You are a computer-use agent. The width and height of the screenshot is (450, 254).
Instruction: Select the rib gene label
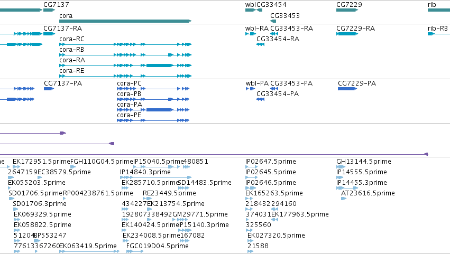432,5
